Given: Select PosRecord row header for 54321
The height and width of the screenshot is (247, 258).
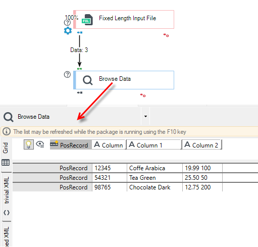Looking at the screenshot, I should [53, 178].
